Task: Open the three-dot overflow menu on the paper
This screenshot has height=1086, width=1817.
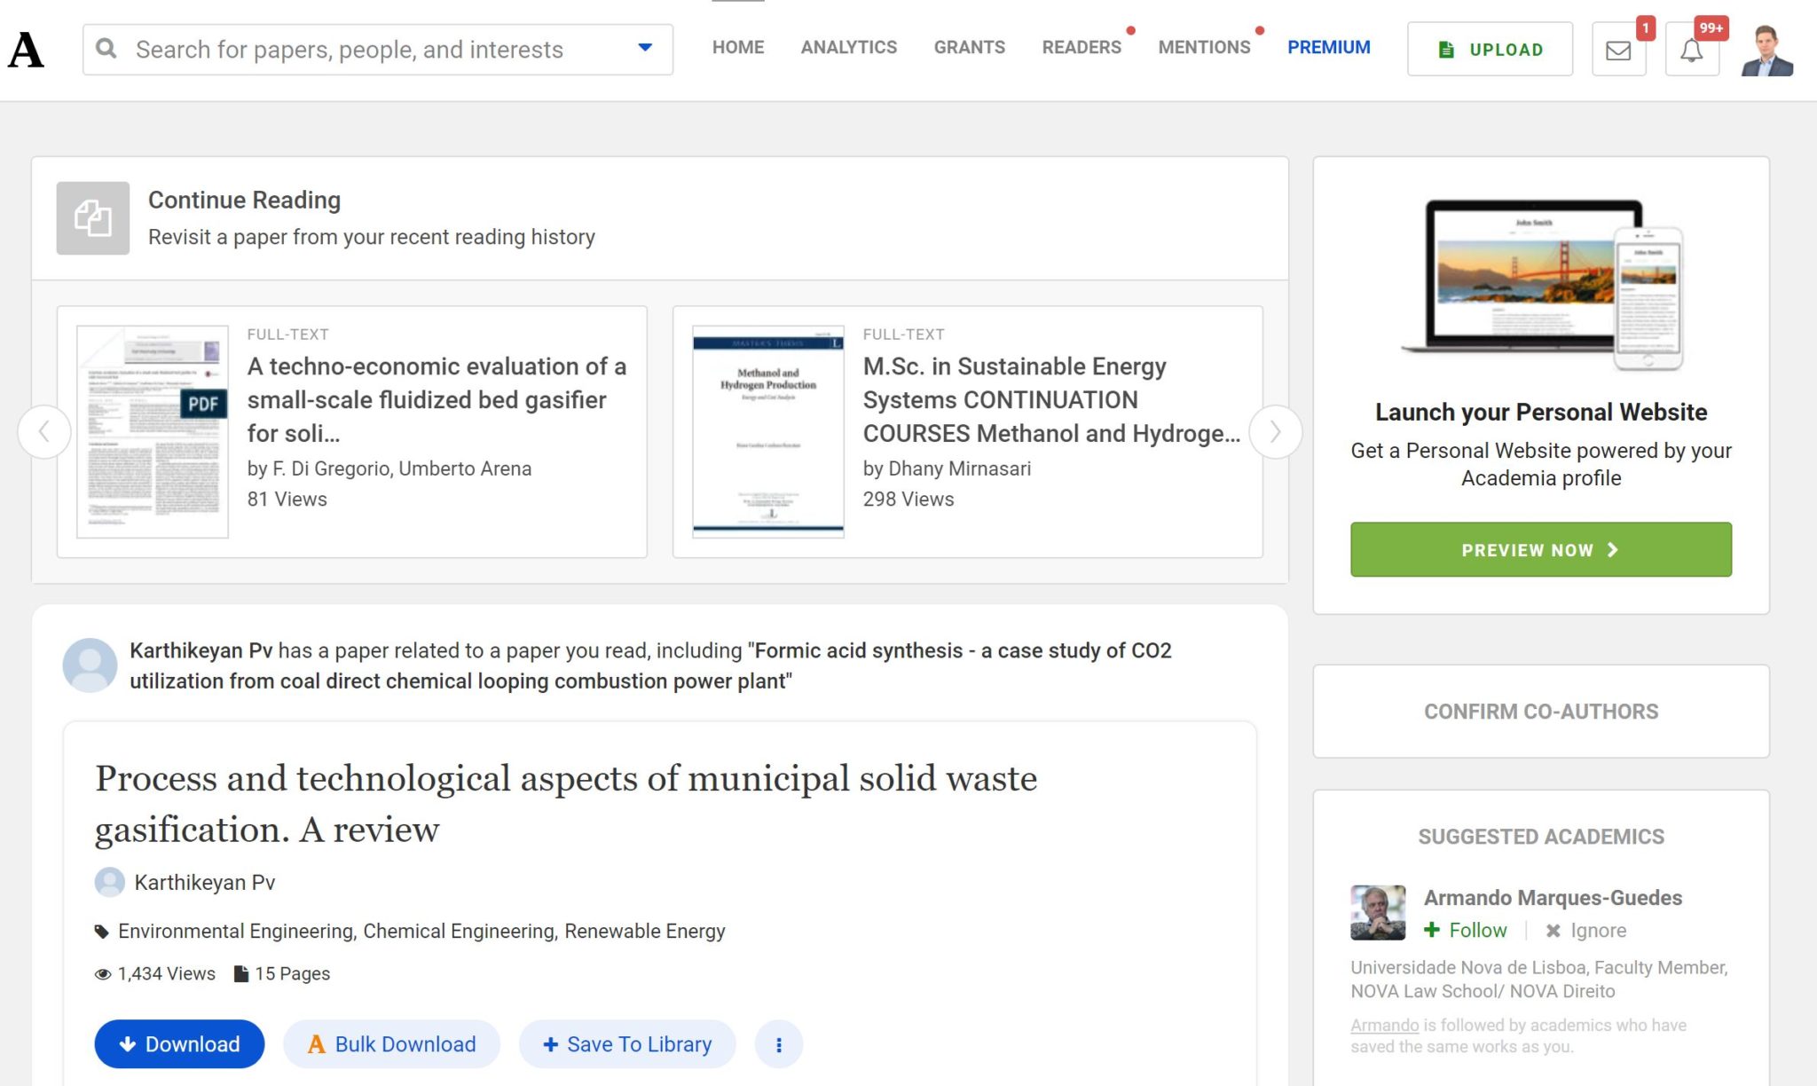Action: [x=779, y=1044]
